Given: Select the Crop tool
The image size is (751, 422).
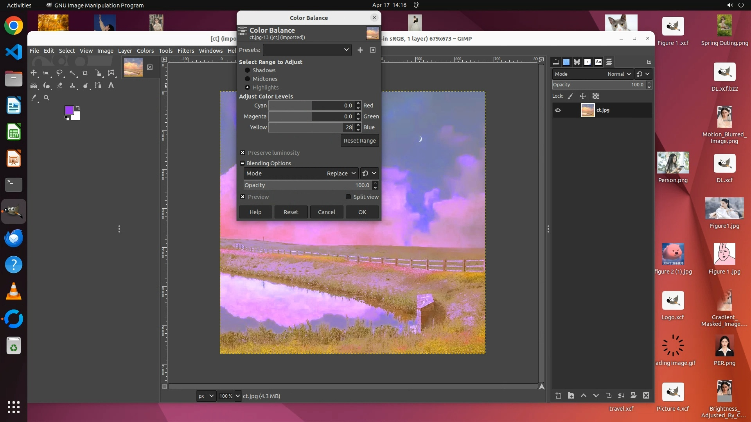Looking at the screenshot, I should 85,73.
